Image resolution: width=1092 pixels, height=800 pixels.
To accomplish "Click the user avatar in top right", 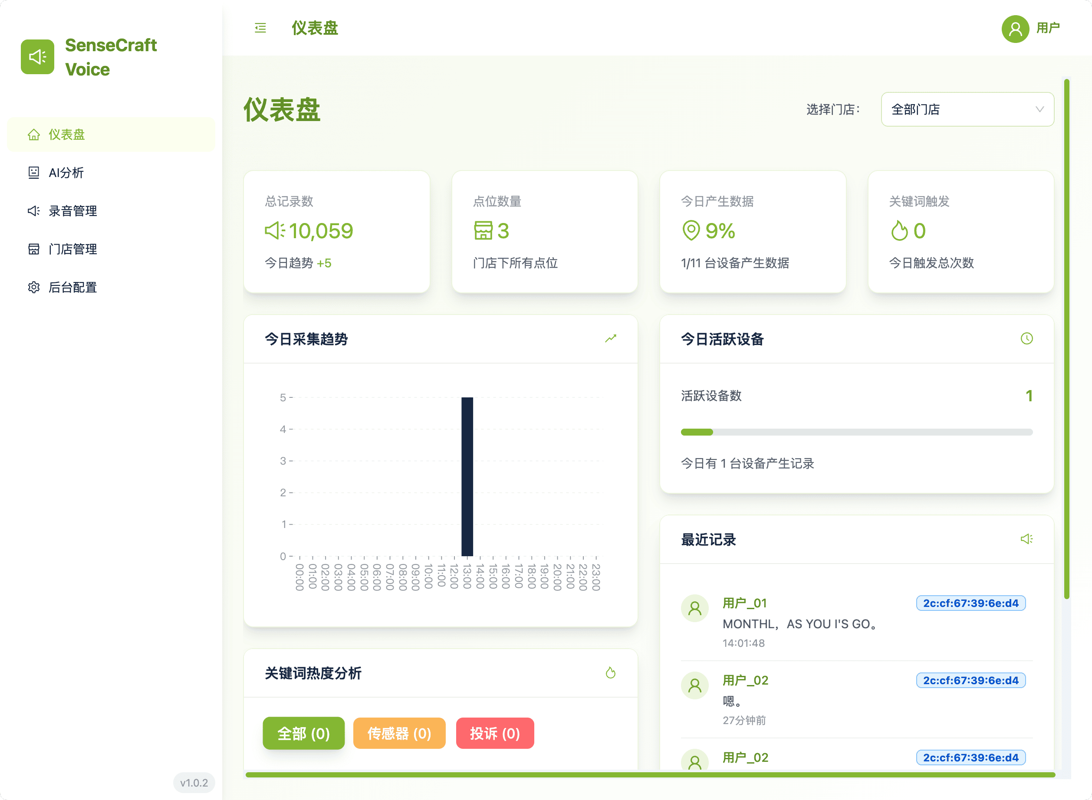I will click(x=1016, y=29).
